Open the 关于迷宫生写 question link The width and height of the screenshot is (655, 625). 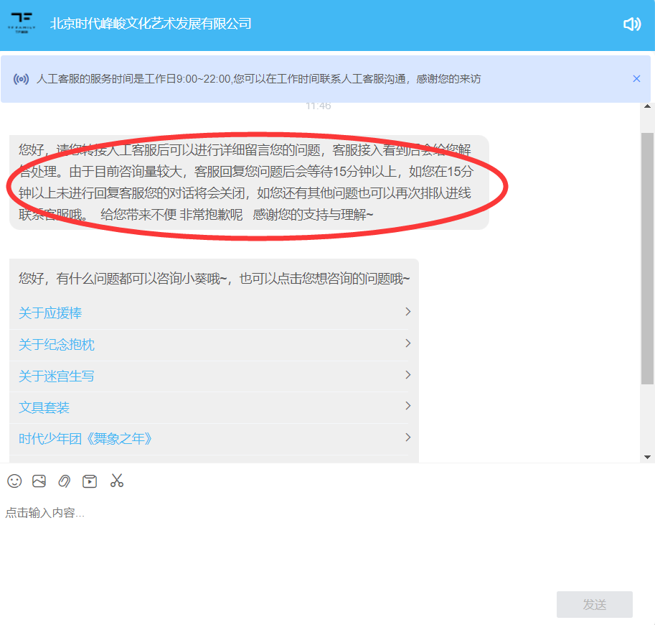57,376
